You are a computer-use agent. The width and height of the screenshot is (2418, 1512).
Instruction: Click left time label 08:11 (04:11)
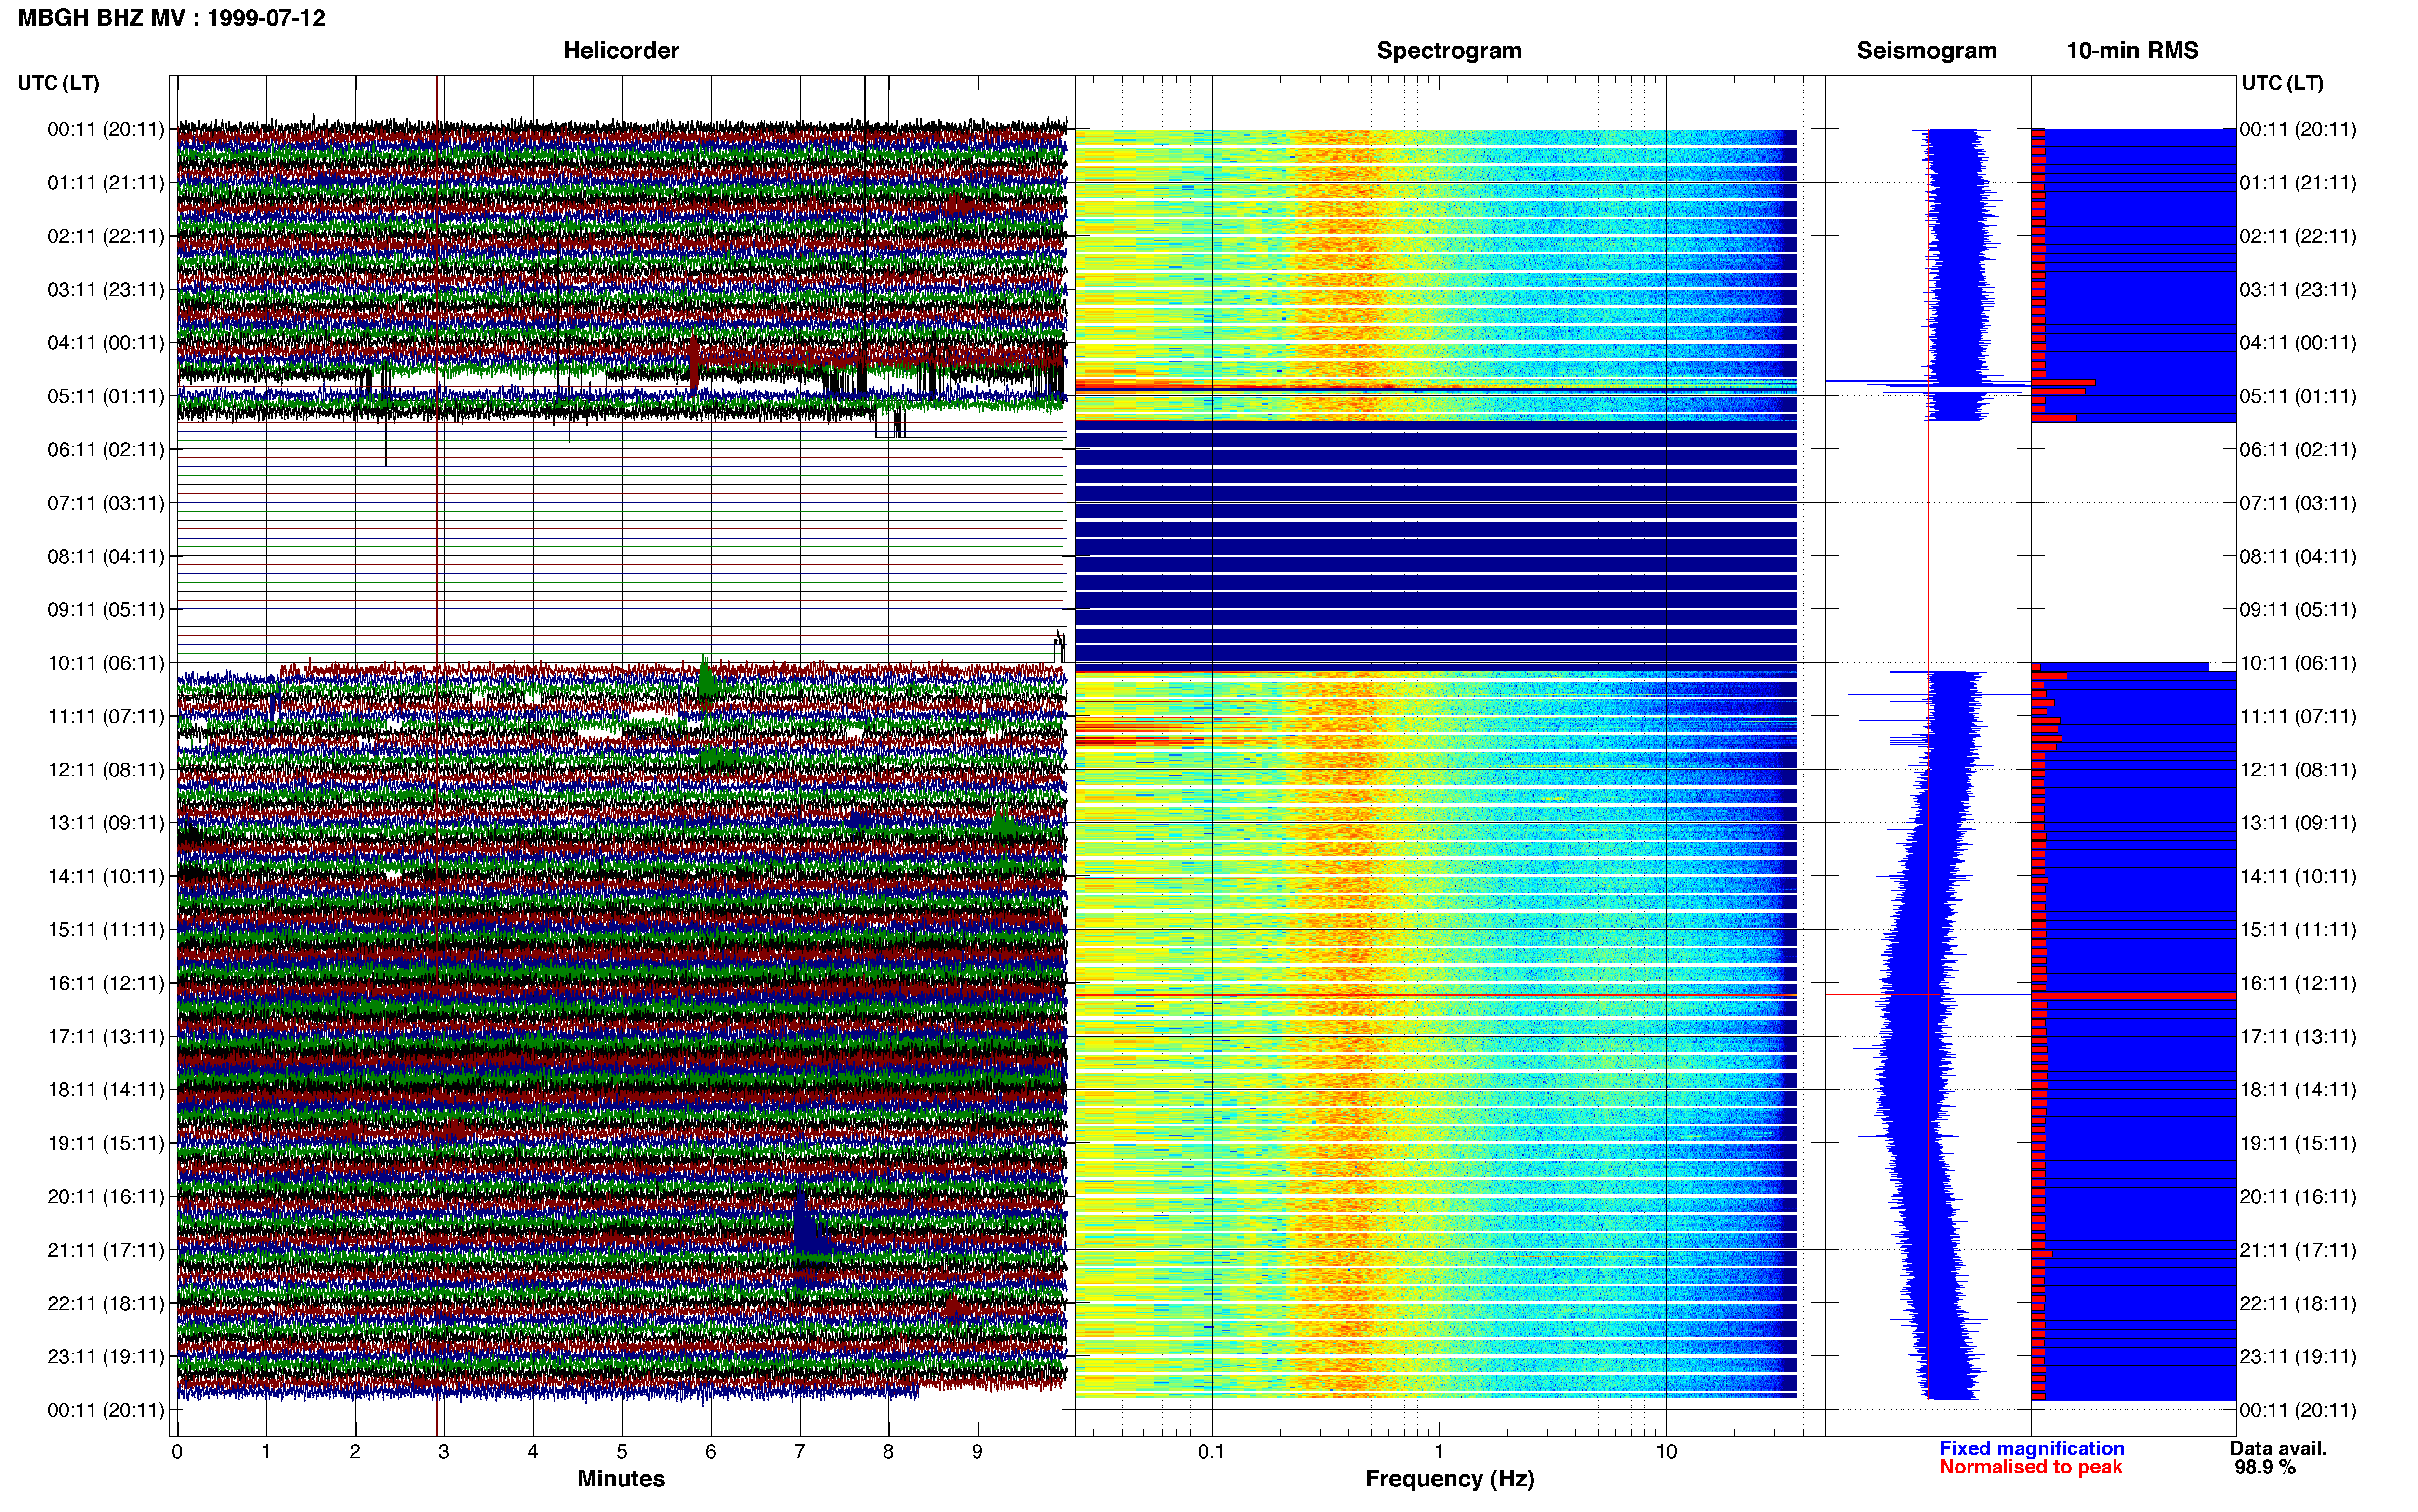[106, 556]
